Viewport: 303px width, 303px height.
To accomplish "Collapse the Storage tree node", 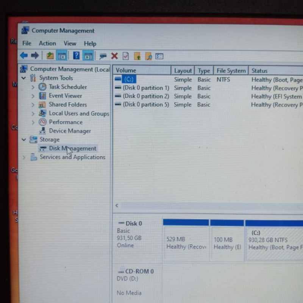I will click(24, 140).
